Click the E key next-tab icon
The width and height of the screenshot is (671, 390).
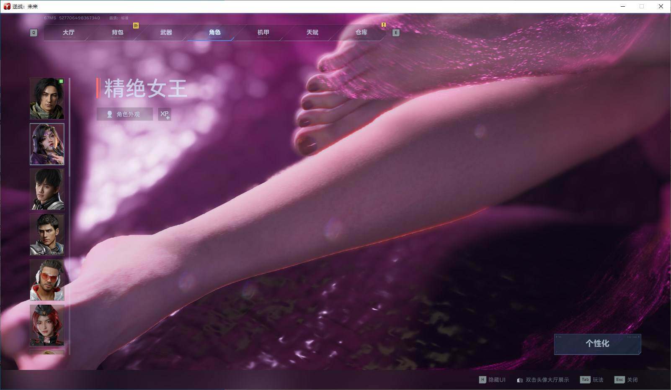pyautogui.click(x=395, y=33)
